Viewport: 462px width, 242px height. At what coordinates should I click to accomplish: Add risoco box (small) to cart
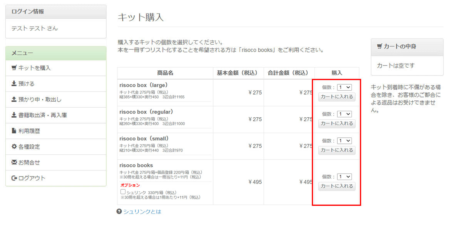tap(337, 150)
